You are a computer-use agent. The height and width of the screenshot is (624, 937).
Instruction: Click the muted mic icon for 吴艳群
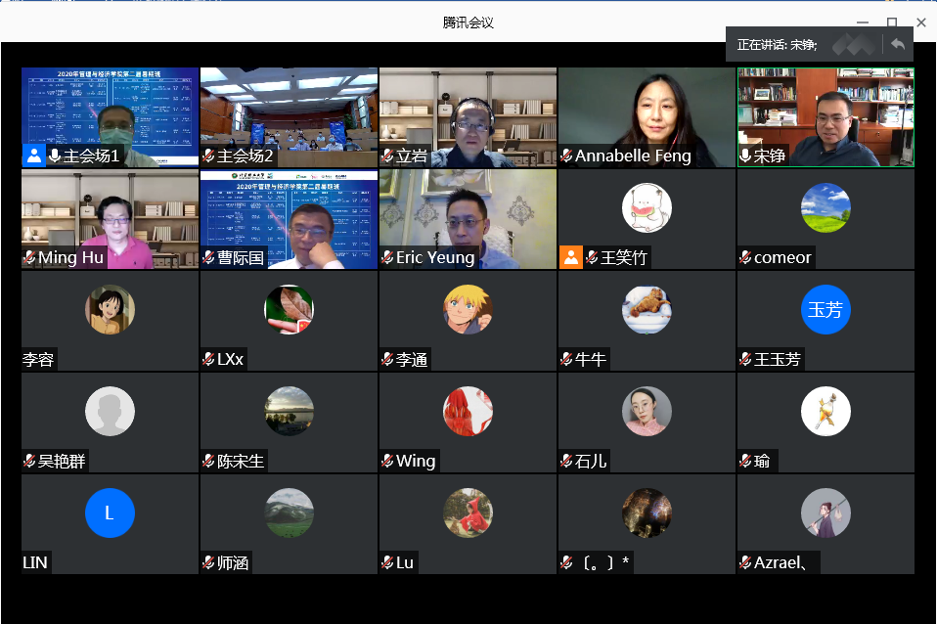coord(29,462)
